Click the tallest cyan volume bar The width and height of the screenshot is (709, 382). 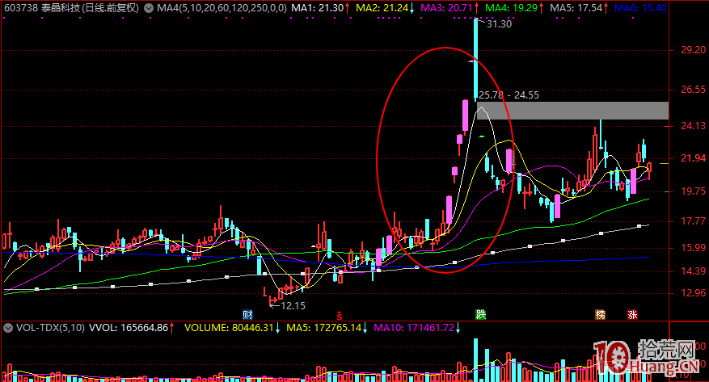point(475,360)
